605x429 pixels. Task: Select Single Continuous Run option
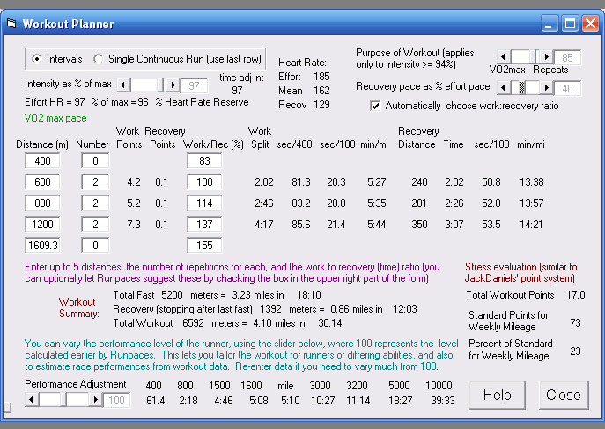click(99, 59)
